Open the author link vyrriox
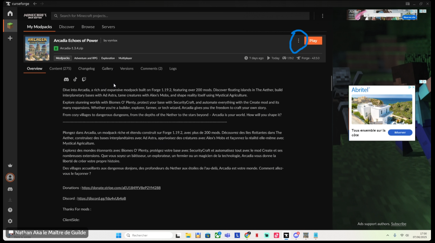The width and height of the screenshot is (435, 243). [113, 40]
